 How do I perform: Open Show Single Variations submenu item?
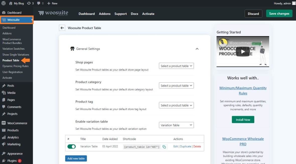point(16,54)
